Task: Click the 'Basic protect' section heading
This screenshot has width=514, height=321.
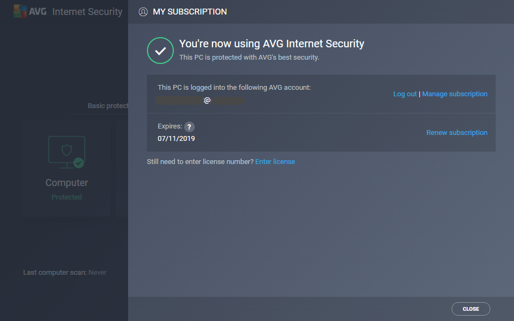Action: tap(108, 106)
